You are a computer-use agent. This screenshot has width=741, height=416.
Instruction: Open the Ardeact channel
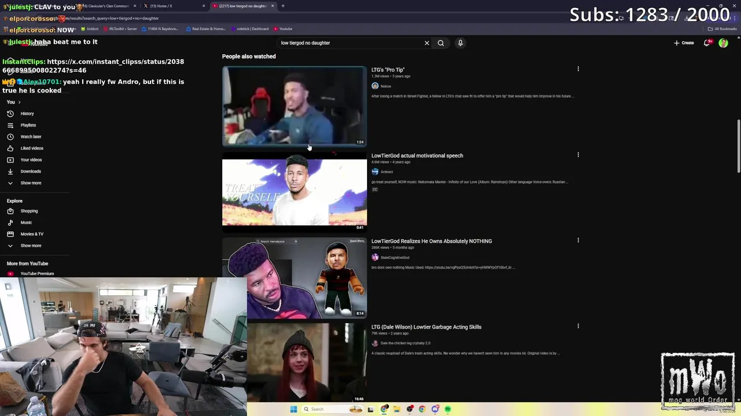[387, 172]
